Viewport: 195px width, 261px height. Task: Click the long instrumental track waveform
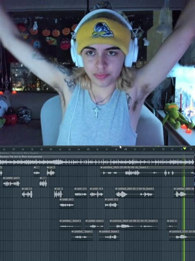97,162
